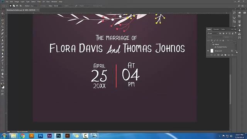Click the background color swatch
Image resolution: width=247 pixels, height=139 pixels.
(x=3, y=87)
